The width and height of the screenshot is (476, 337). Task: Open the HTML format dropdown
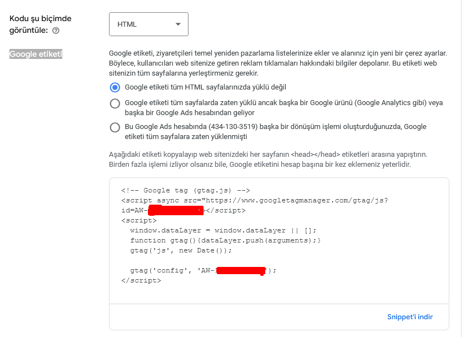[x=148, y=24]
